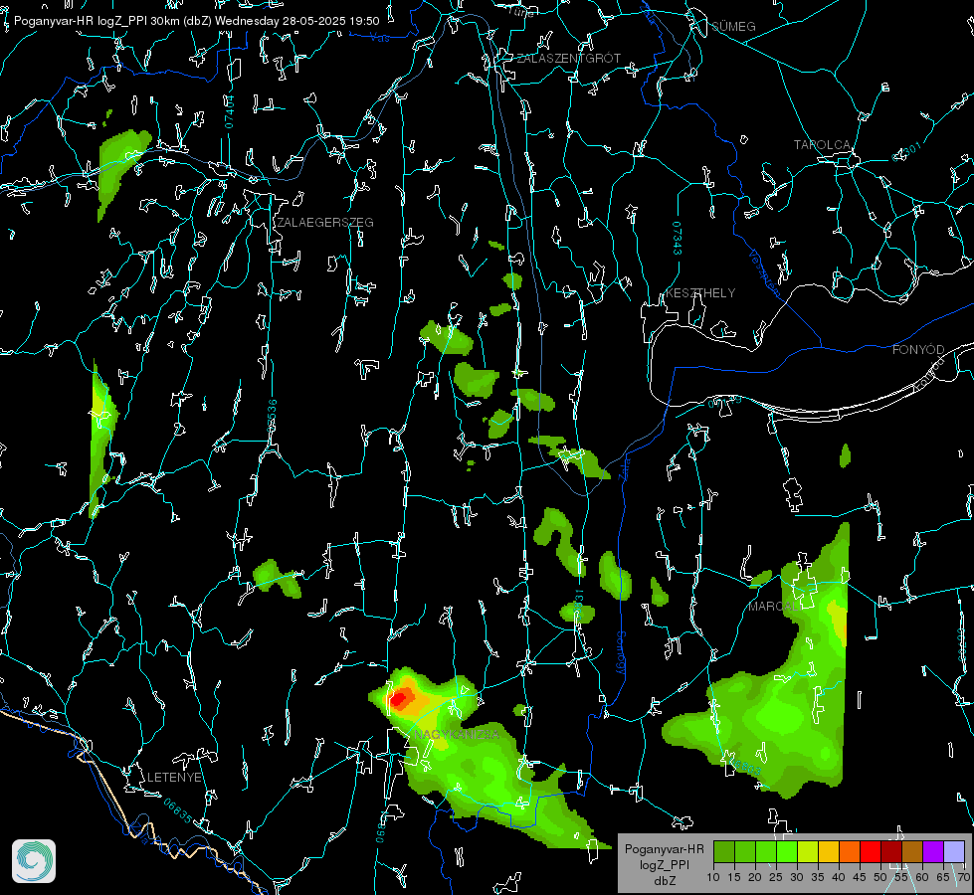This screenshot has width=974, height=895.
Task: Click the road number label 07343
Action: click(677, 238)
